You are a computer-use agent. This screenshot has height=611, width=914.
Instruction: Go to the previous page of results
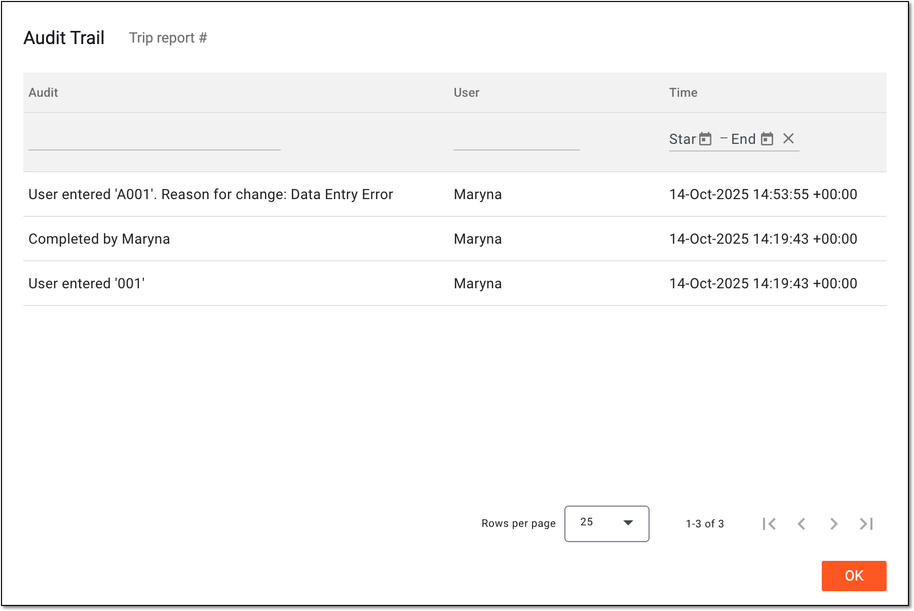coord(802,524)
